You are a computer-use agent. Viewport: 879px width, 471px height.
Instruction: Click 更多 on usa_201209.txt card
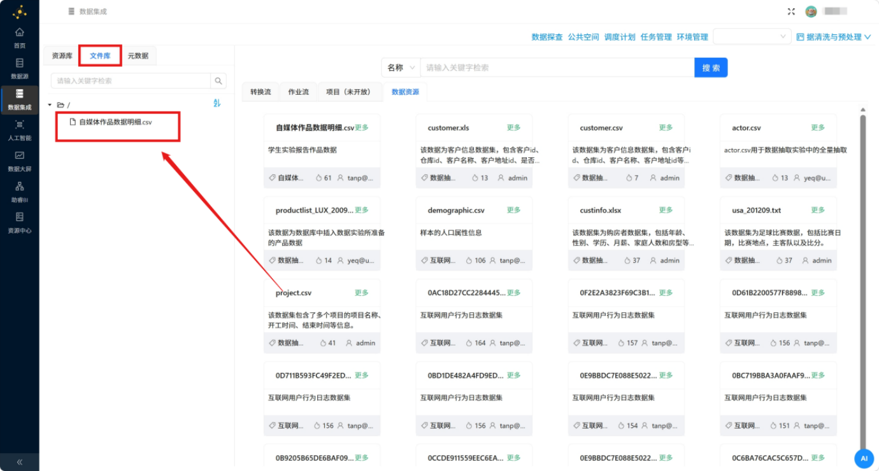pyautogui.click(x=818, y=210)
